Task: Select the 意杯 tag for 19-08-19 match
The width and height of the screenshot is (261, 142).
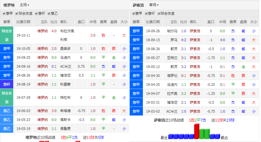Action: (7, 84)
